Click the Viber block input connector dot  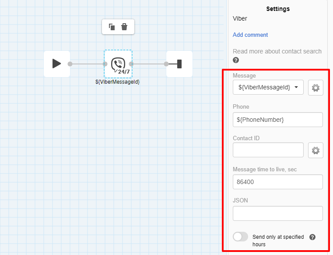point(105,64)
